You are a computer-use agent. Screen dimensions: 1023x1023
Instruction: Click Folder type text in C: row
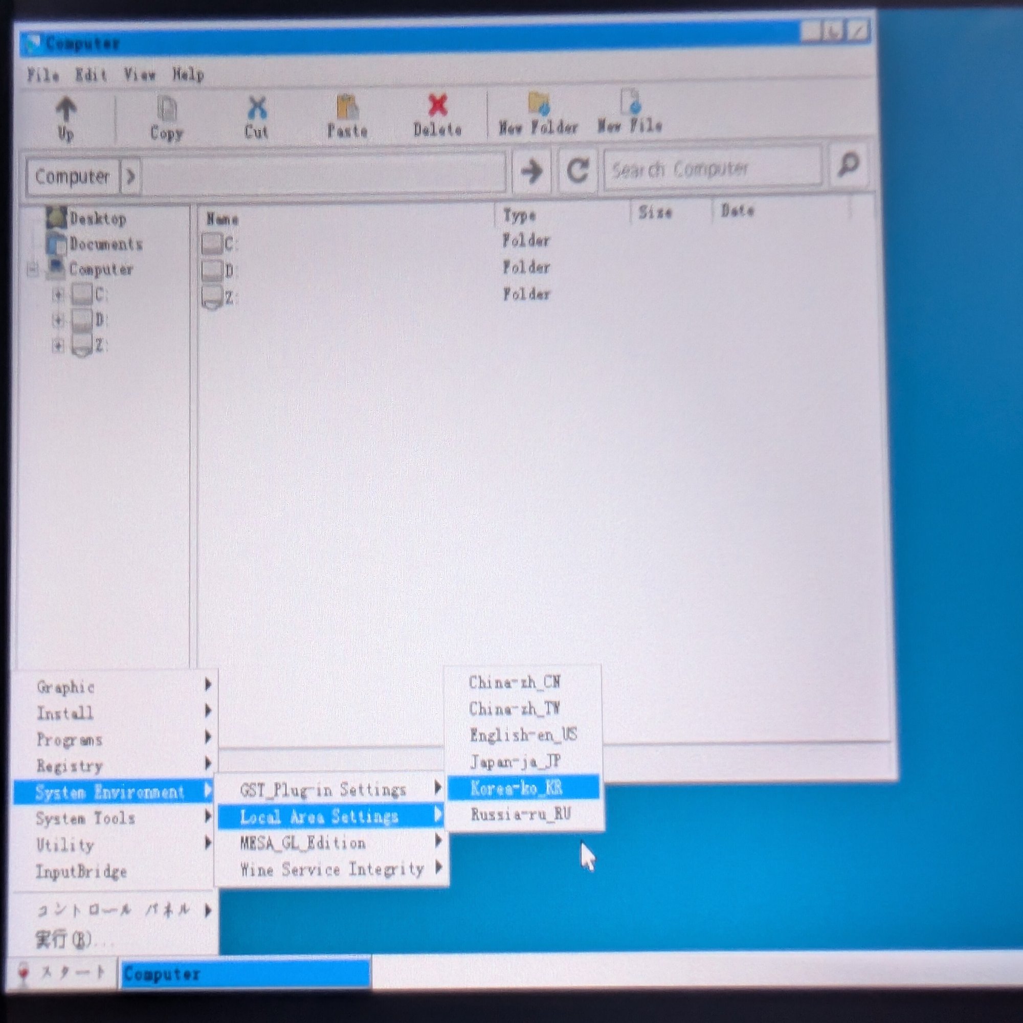[526, 241]
